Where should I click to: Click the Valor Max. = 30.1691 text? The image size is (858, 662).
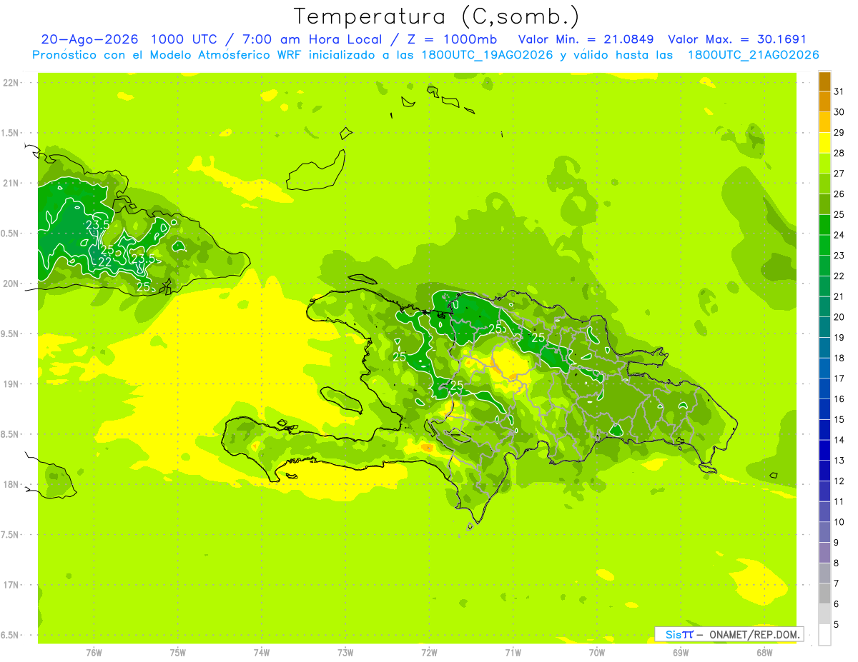click(x=737, y=39)
